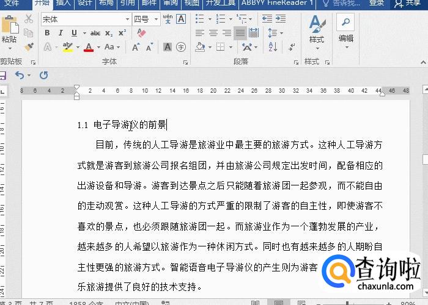The image size is (428, 305).
Task: Toggle superscript formatting
Action: click(122, 33)
